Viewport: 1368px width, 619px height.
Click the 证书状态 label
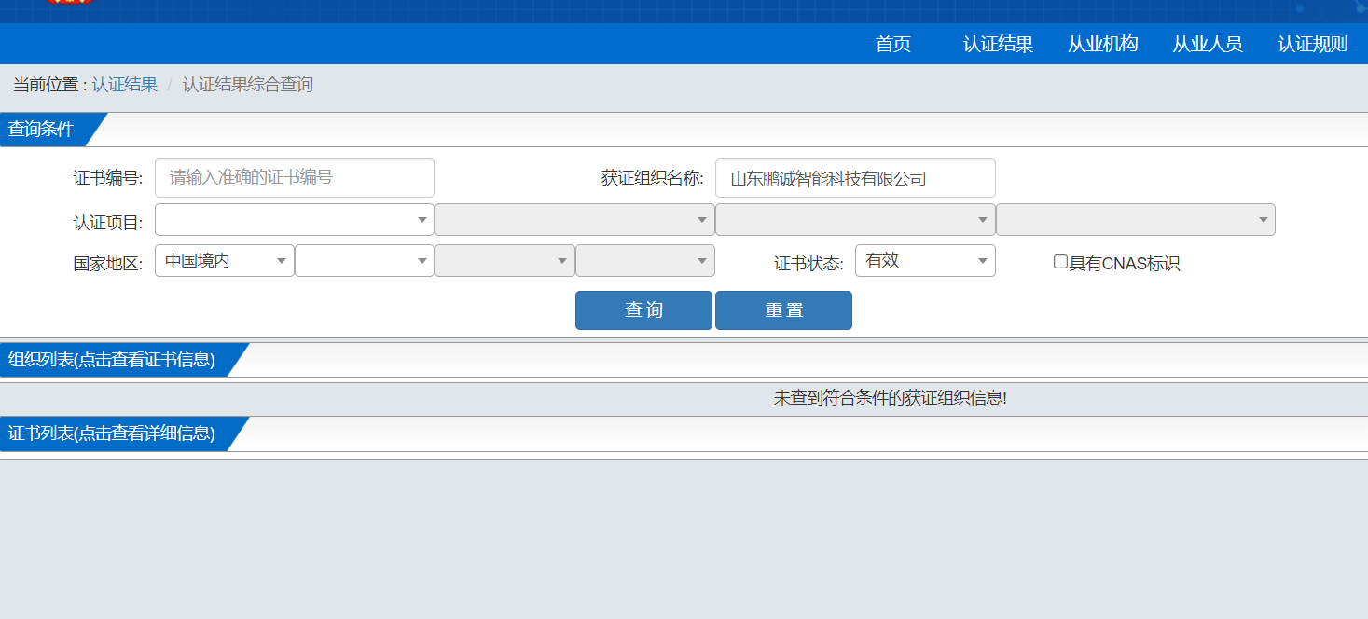coord(808,264)
